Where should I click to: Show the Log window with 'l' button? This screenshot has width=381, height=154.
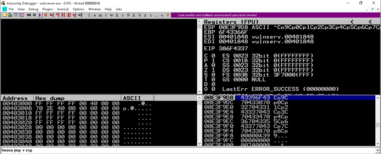89,15
